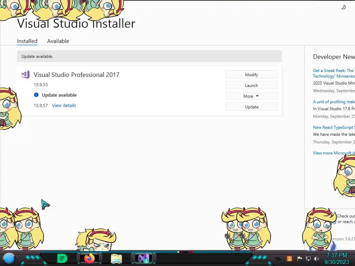Click the Modify button

tap(252, 75)
